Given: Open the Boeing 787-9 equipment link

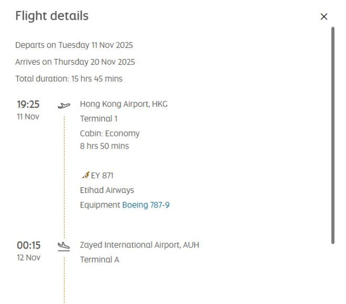Looking at the screenshot, I should 146,205.
